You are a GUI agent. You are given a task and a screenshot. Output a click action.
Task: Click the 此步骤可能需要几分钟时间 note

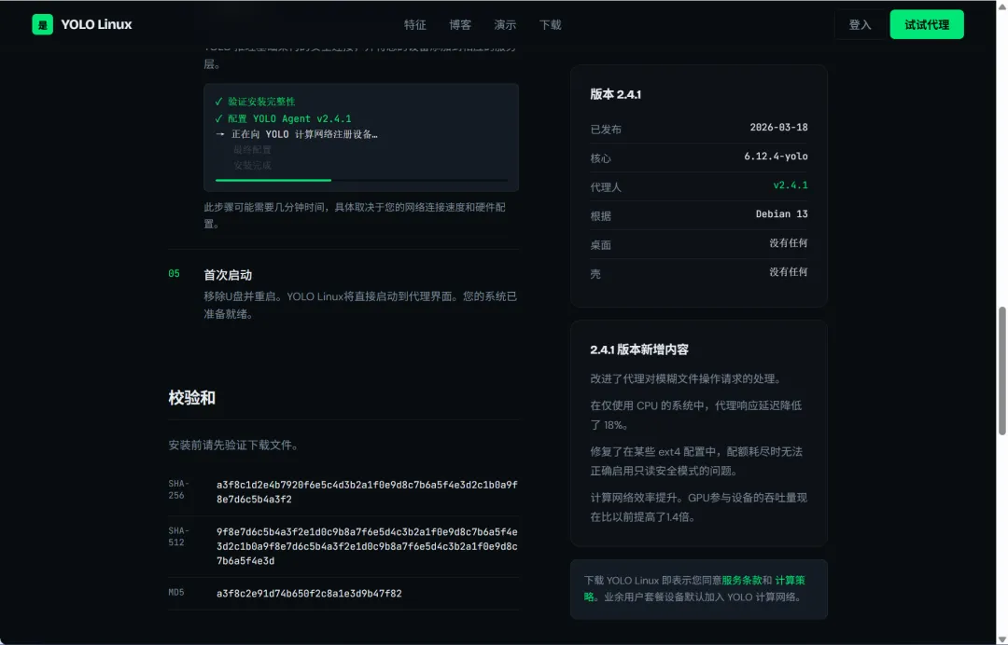pos(355,215)
